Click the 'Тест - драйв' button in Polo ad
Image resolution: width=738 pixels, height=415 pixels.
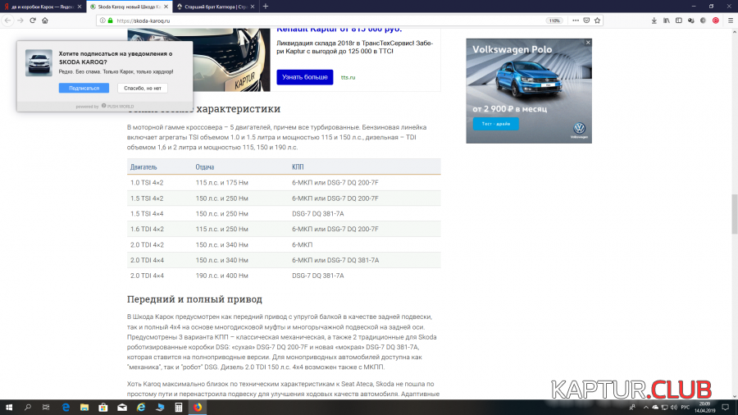(x=495, y=124)
